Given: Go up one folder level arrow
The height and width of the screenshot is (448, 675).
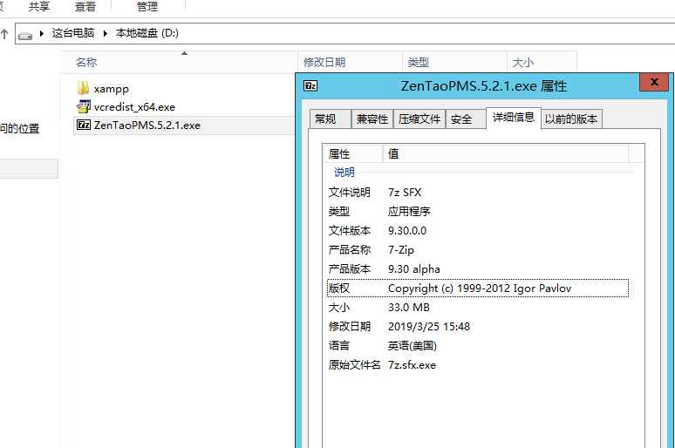Looking at the screenshot, I should coord(4,34).
